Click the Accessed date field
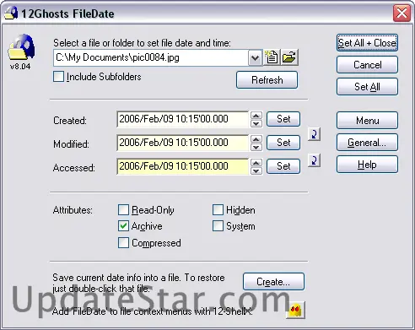Image resolution: width=415 pixels, height=330 pixels. pyautogui.click(x=183, y=166)
